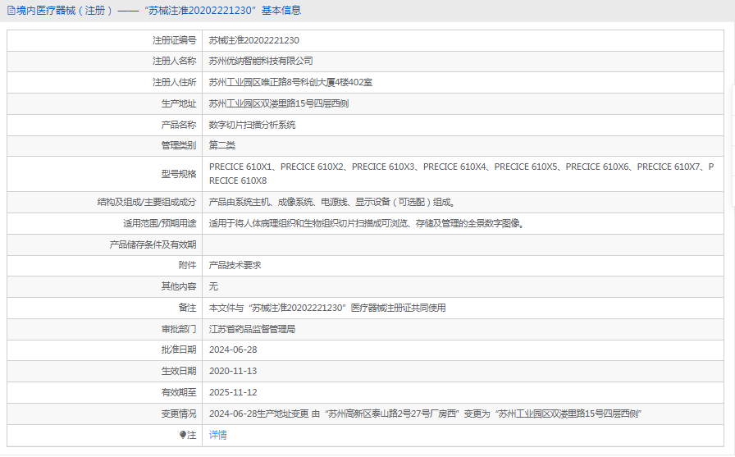Select the header title 境内医疗器械（注册）基本信息

(159, 11)
